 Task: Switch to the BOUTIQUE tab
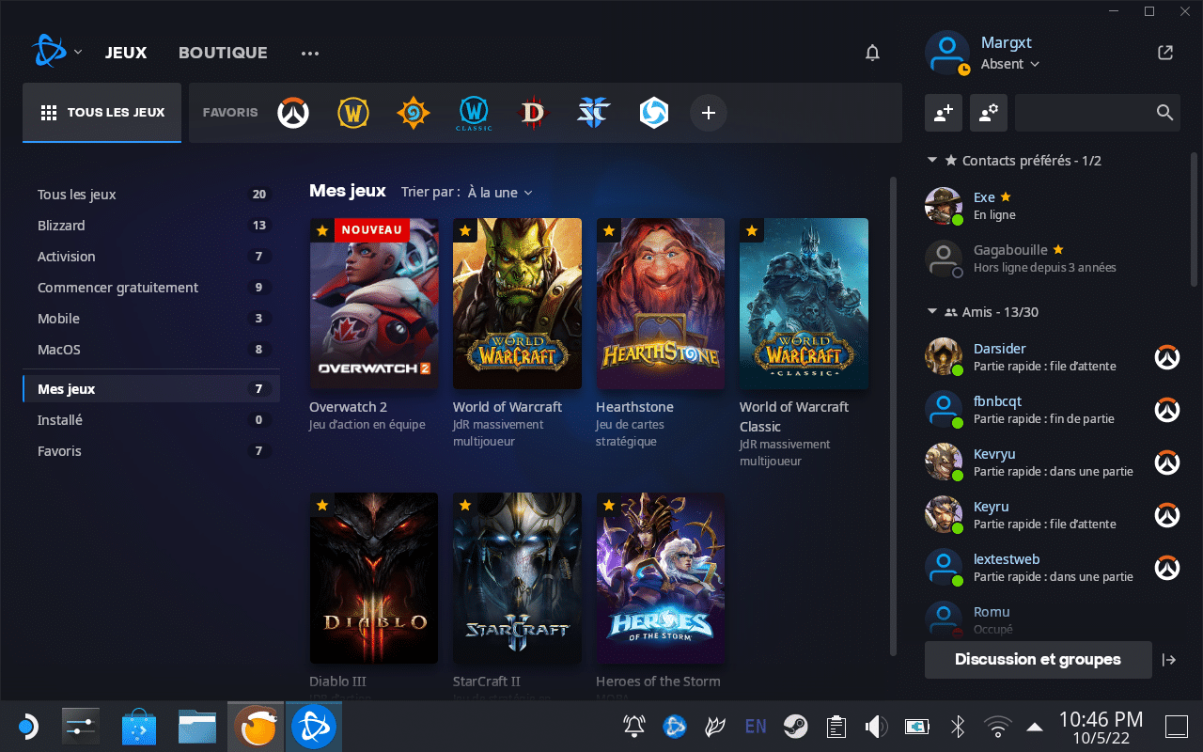coord(223,53)
